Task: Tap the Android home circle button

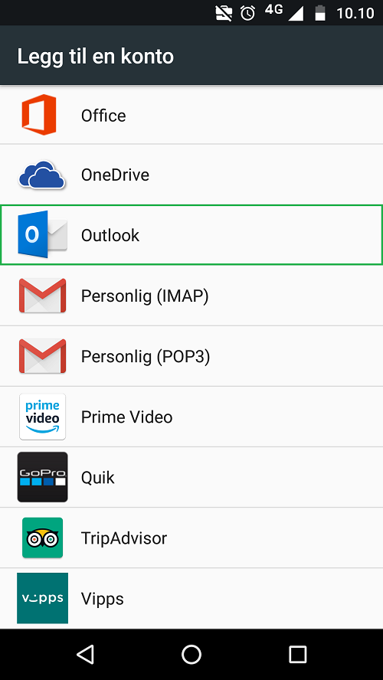Action: pos(191,654)
